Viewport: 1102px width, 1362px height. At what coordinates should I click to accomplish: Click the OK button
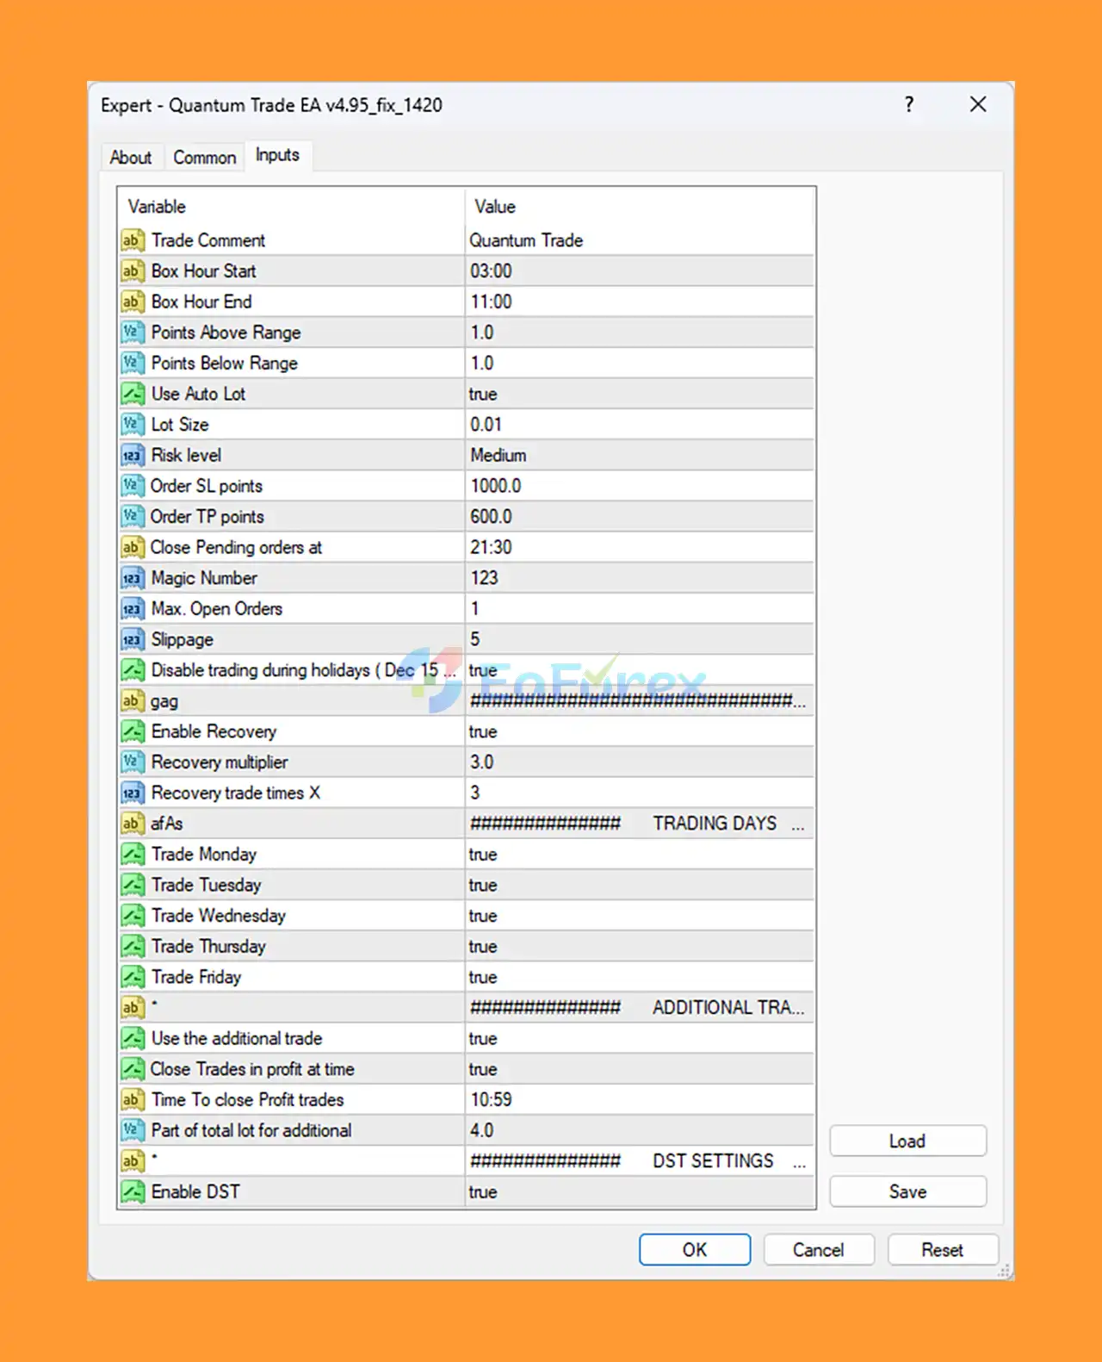pyautogui.click(x=695, y=1250)
